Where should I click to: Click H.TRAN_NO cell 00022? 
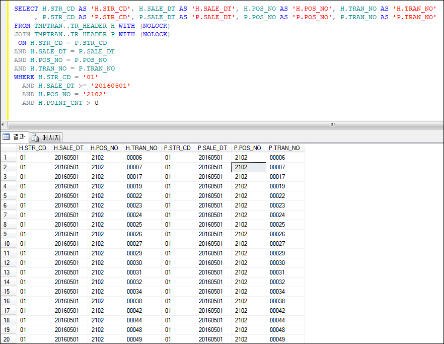click(142, 196)
